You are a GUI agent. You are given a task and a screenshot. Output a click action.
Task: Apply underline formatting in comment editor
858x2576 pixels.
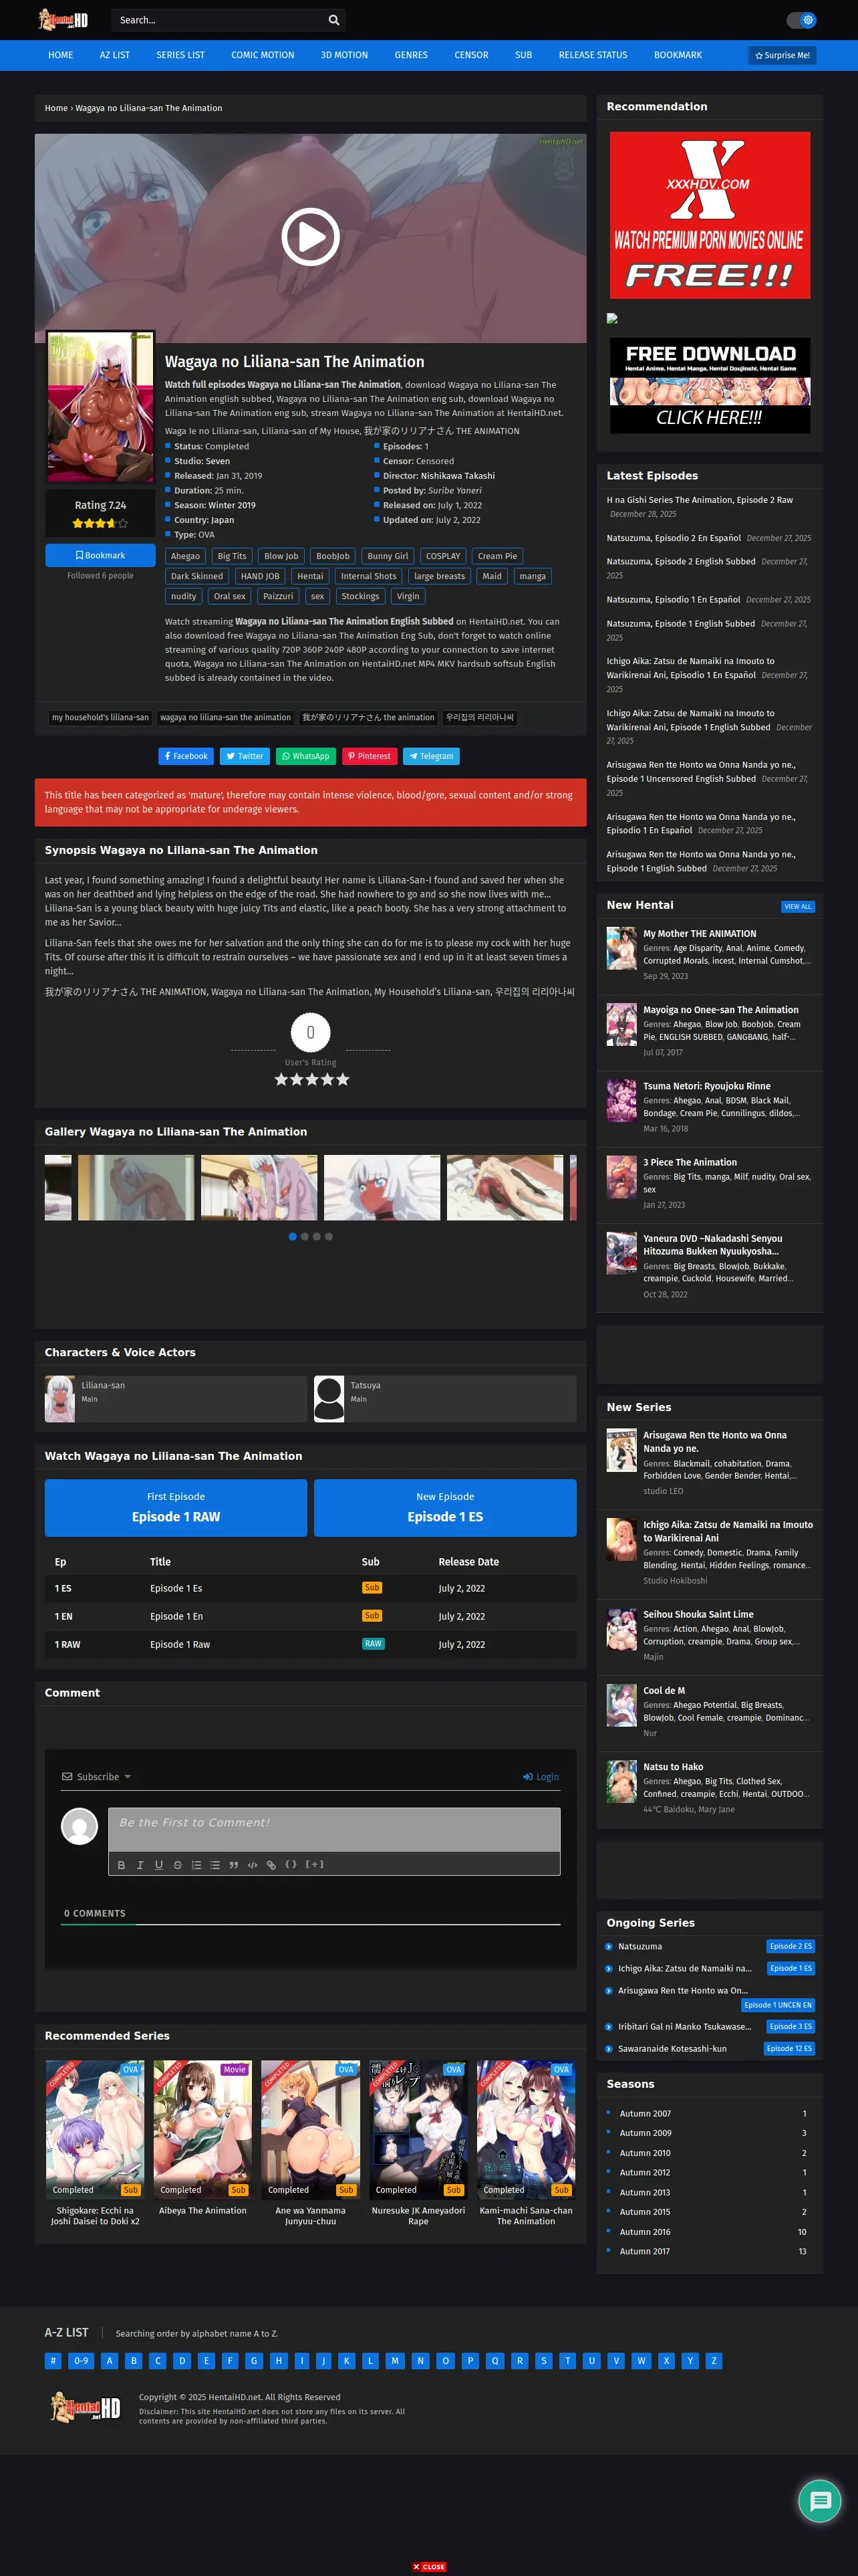(159, 1865)
